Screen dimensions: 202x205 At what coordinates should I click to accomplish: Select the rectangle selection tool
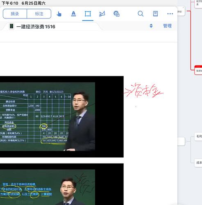[x=88, y=14]
